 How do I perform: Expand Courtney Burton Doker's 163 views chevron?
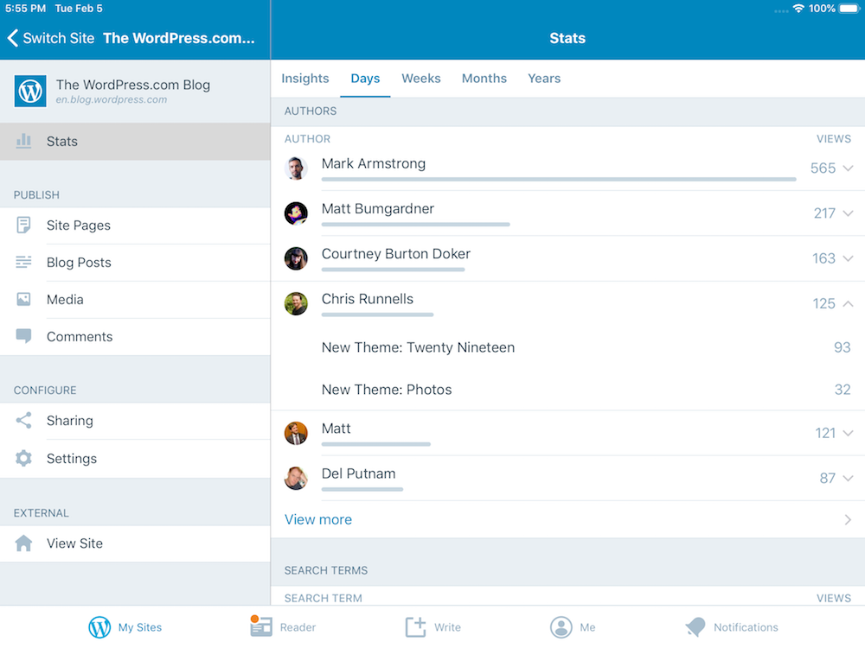point(849,258)
